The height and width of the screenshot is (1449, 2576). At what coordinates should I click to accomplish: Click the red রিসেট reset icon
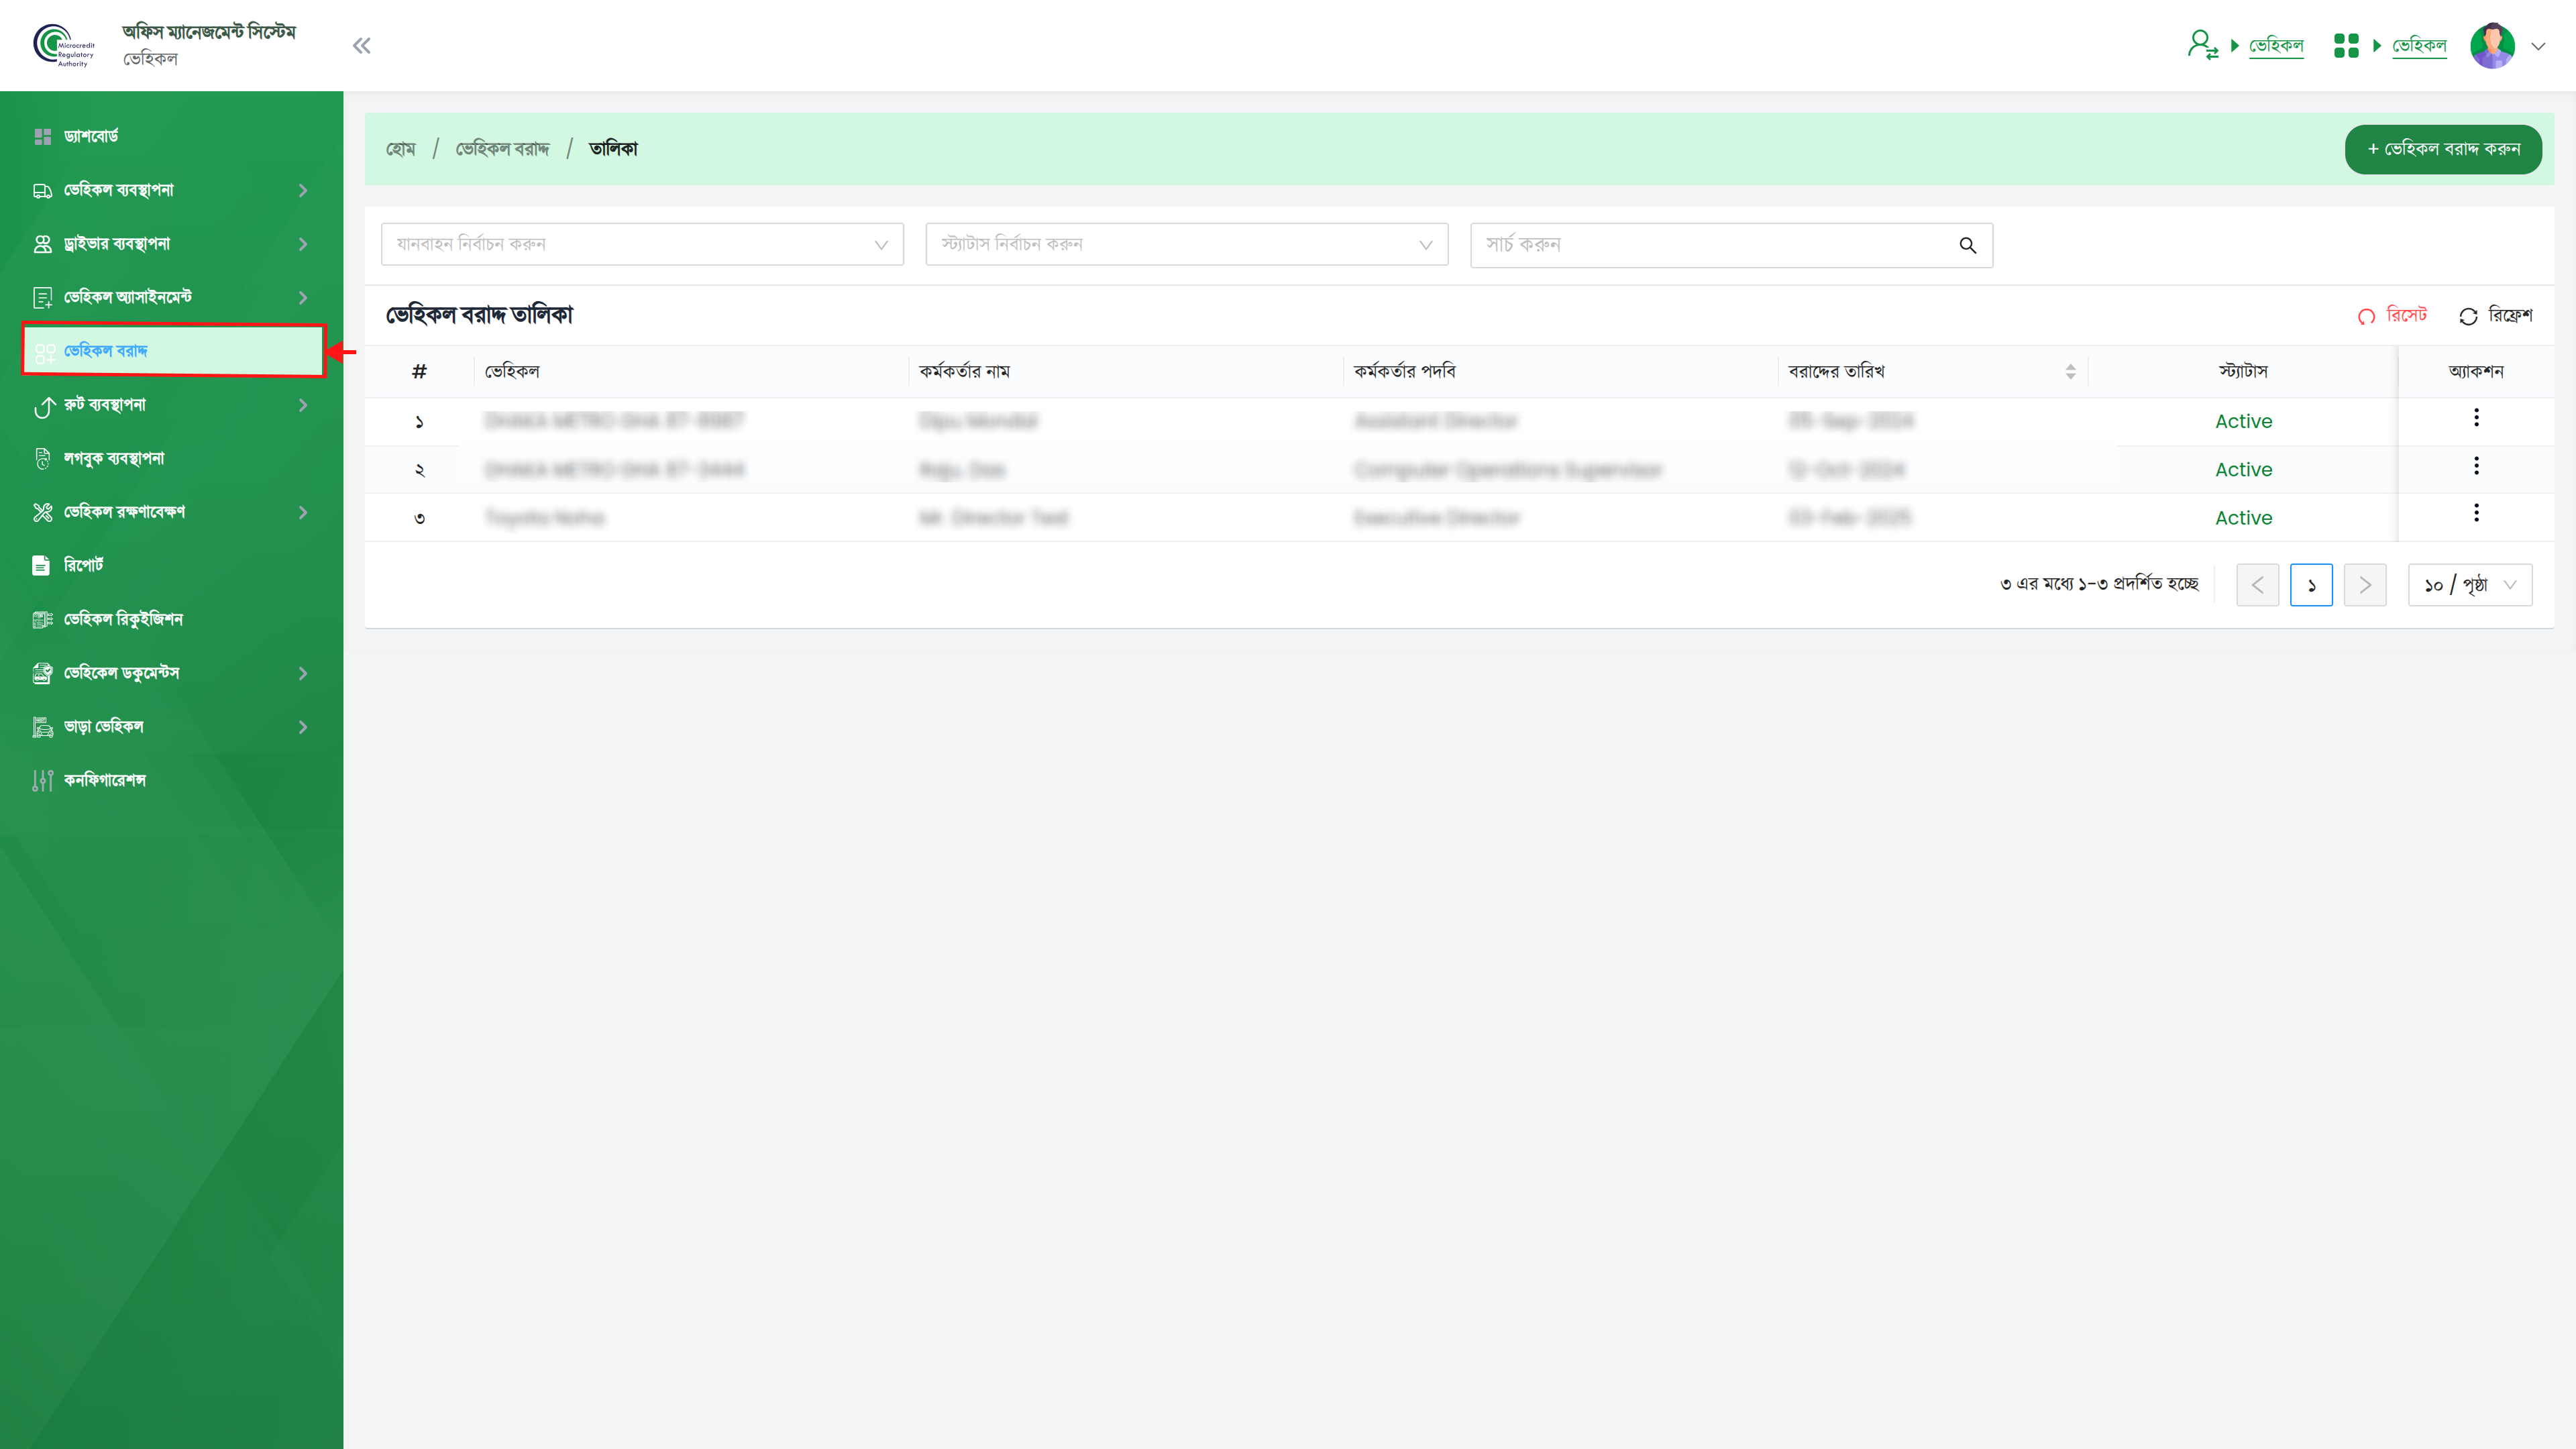click(x=2366, y=316)
